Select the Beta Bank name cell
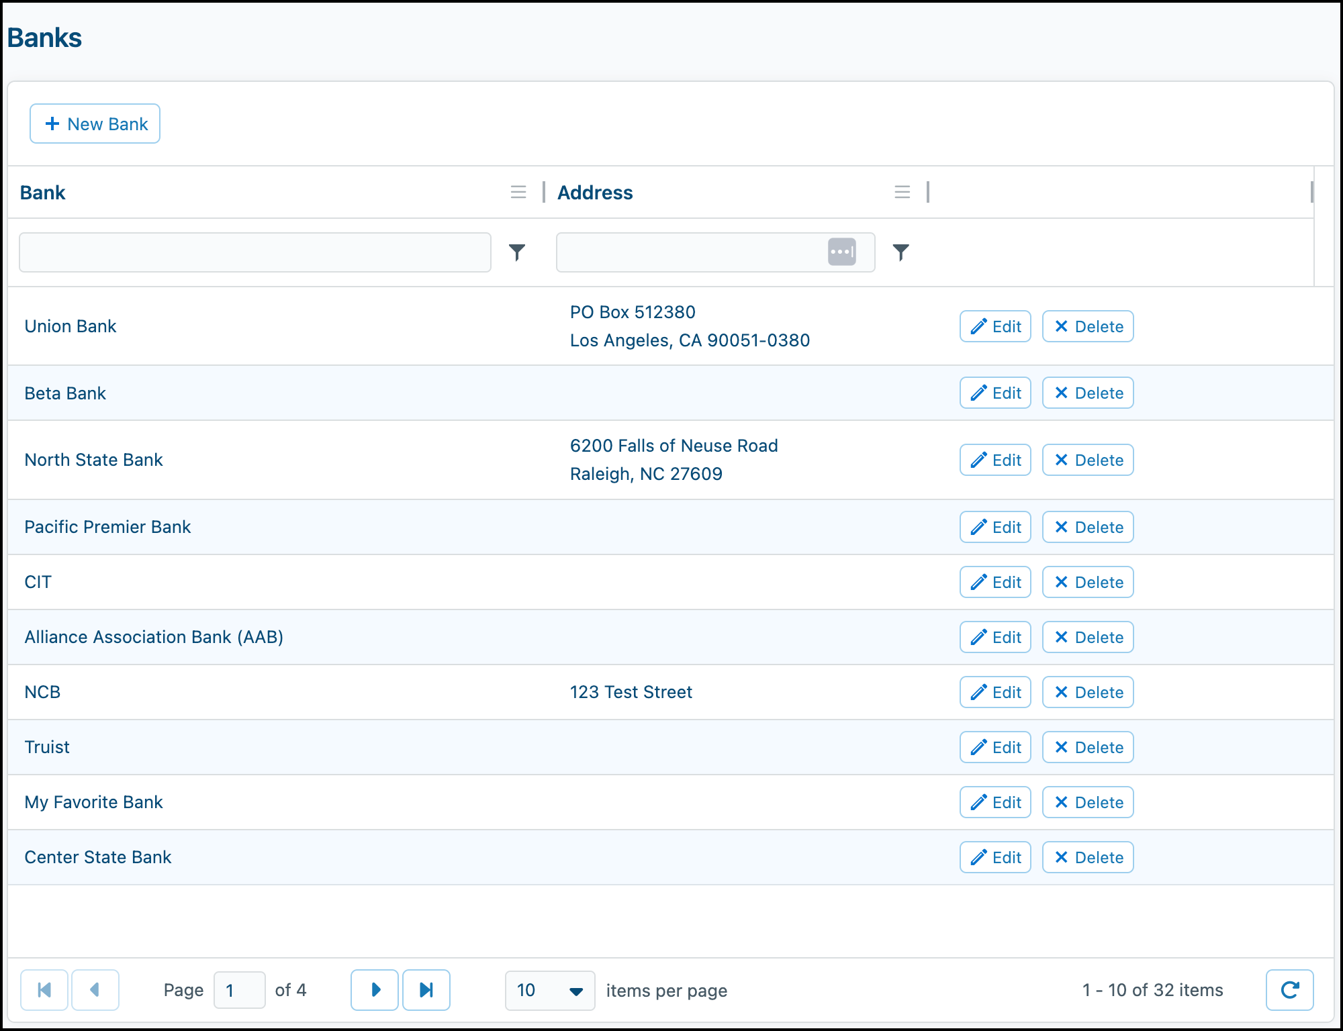Screen dimensions: 1343x1031 point(65,393)
